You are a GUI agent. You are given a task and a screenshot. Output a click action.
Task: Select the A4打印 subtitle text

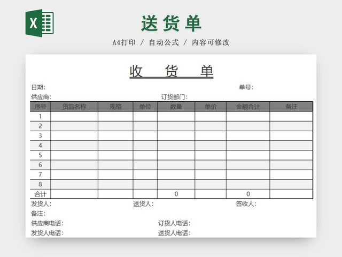pos(124,42)
